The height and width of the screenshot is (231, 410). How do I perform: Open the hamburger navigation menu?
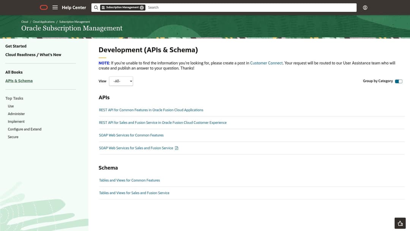point(55,7)
